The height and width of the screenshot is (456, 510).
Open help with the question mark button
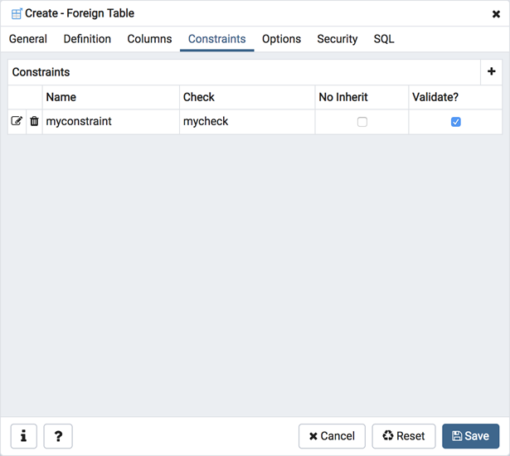click(58, 436)
